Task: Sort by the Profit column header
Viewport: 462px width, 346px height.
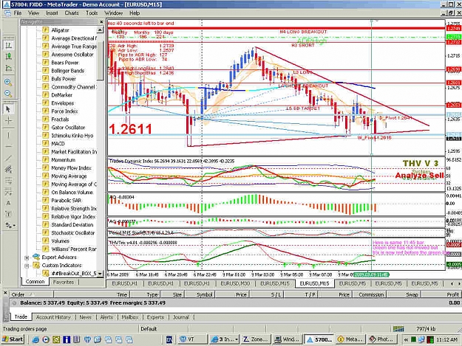Action: click(x=441, y=294)
